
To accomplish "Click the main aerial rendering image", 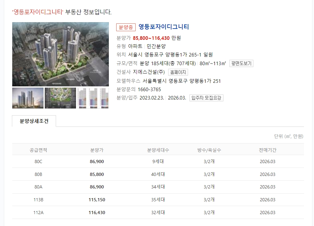I will pos(61,54).
